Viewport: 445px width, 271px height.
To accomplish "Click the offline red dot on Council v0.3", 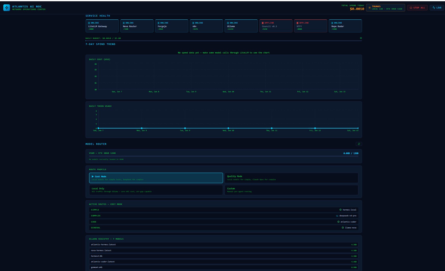I will click(x=263, y=23).
